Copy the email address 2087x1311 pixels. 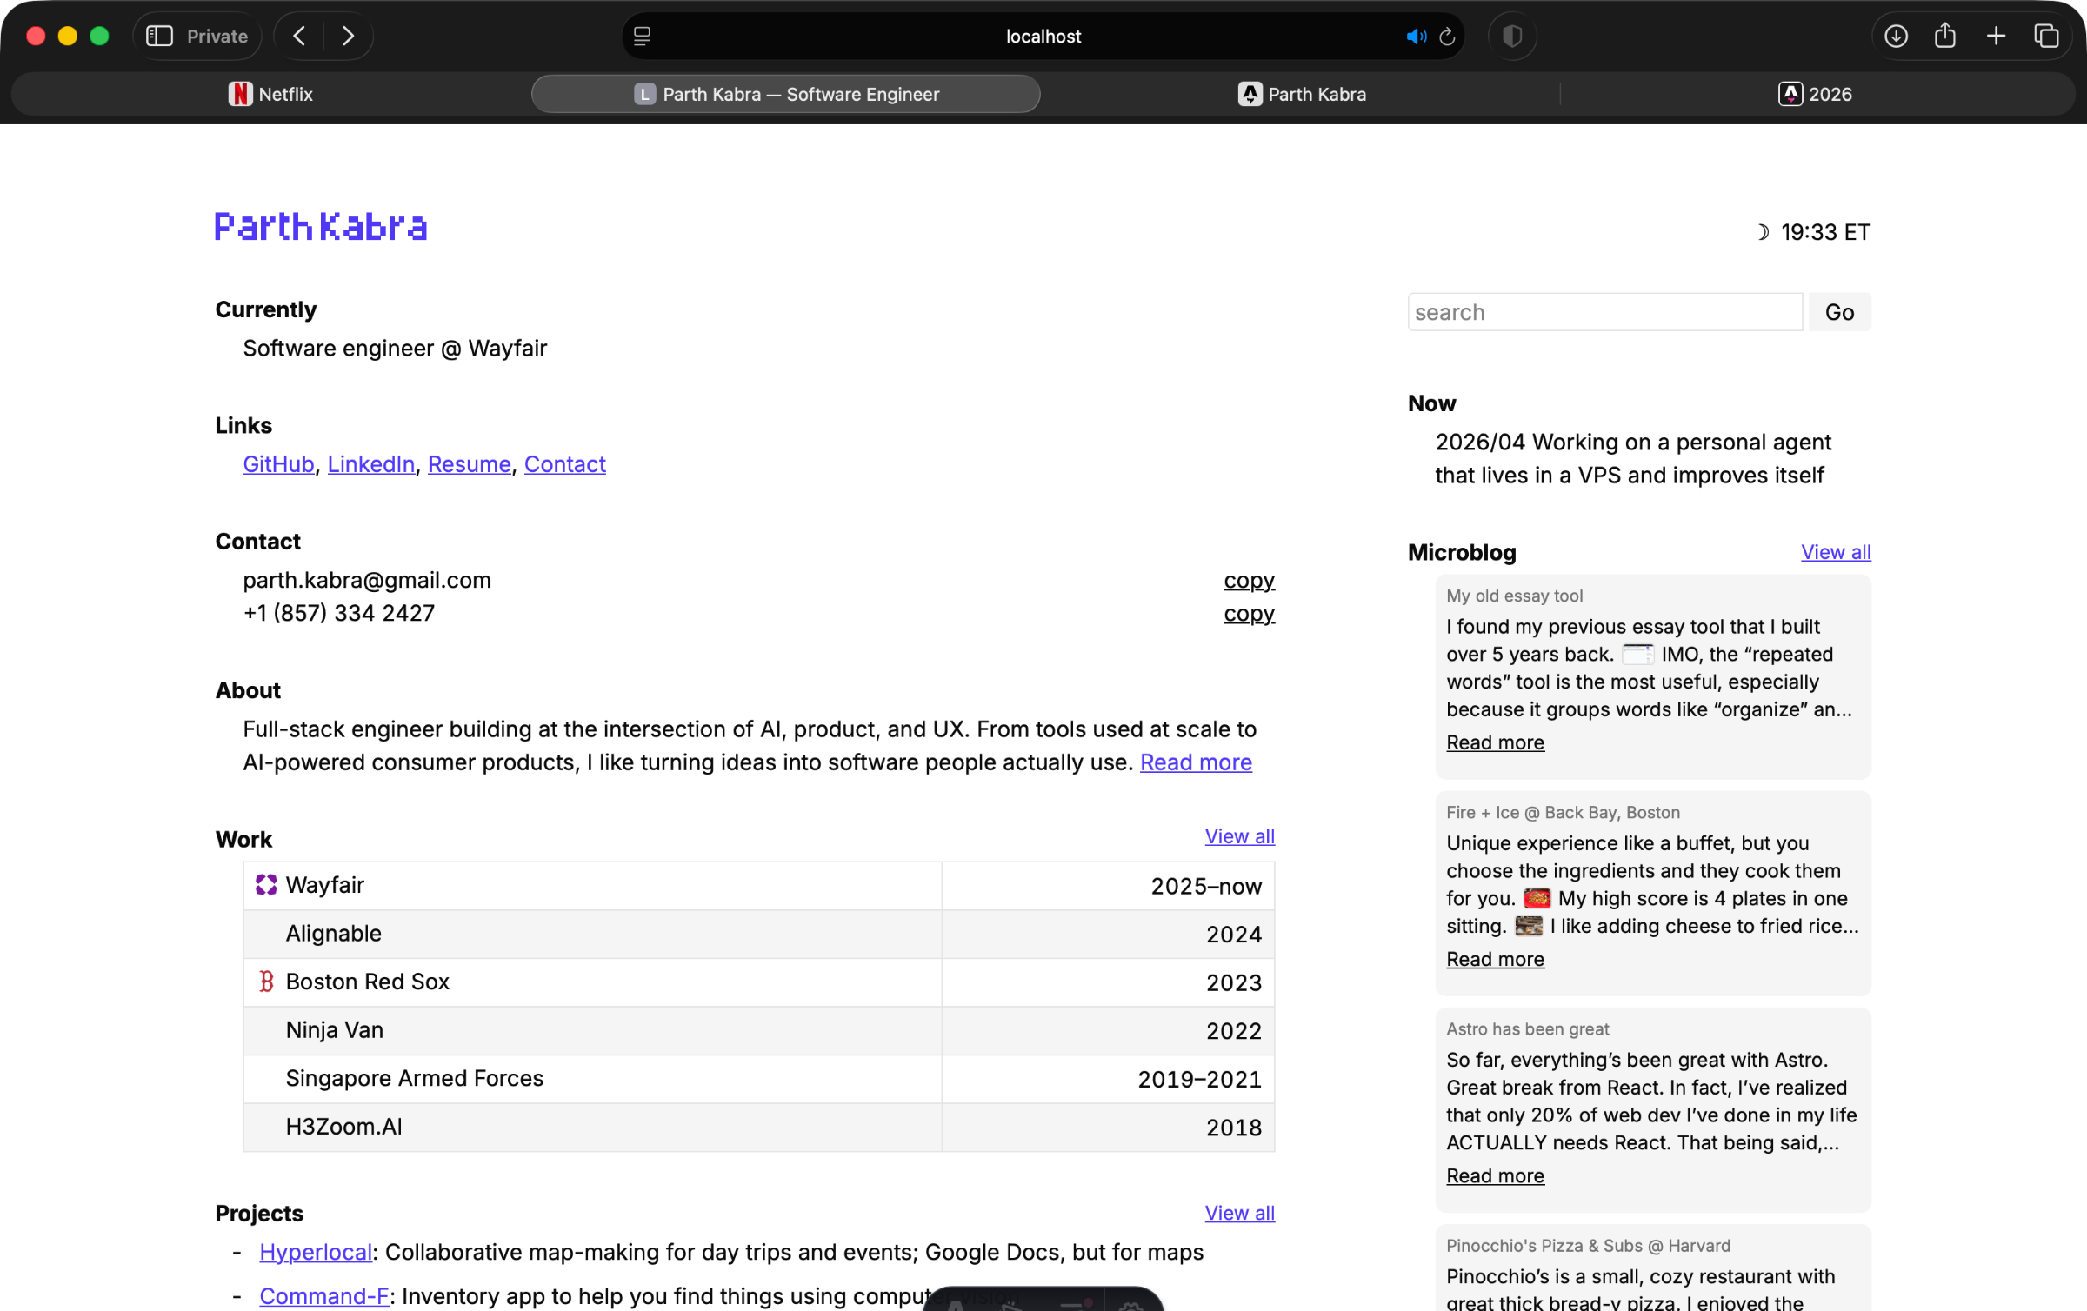coord(1250,580)
